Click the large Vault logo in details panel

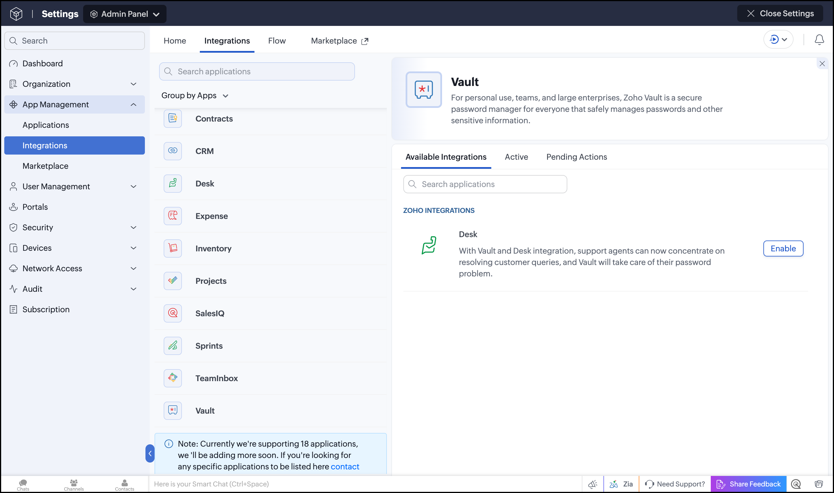tap(424, 90)
